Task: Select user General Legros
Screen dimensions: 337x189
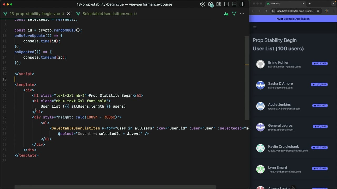Action: (293, 127)
